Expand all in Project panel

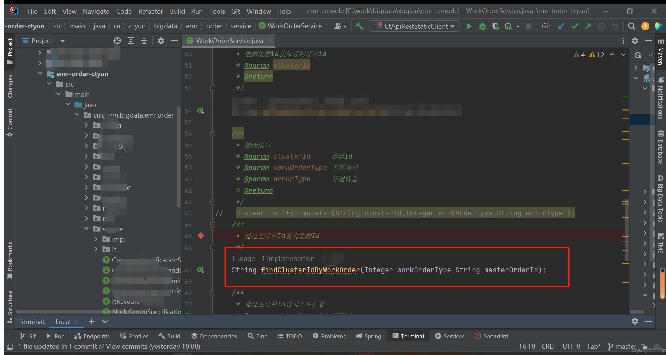click(x=131, y=41)
